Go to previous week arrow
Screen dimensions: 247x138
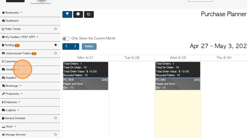(67, 46)
